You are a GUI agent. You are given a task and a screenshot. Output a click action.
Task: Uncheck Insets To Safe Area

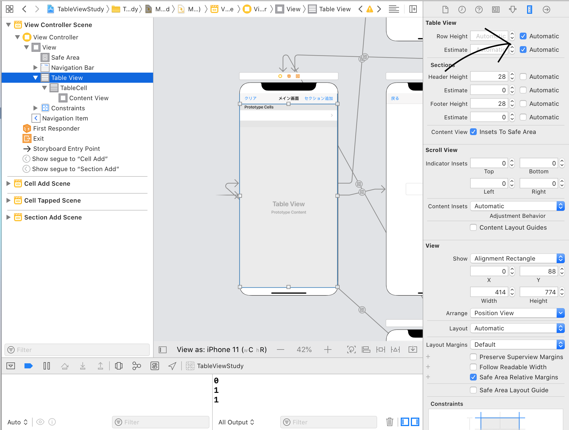pyautogui.click(x=474, y=132)
